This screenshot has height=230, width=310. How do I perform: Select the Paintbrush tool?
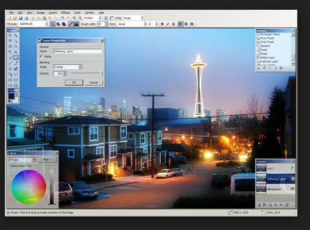pos(10,57)
